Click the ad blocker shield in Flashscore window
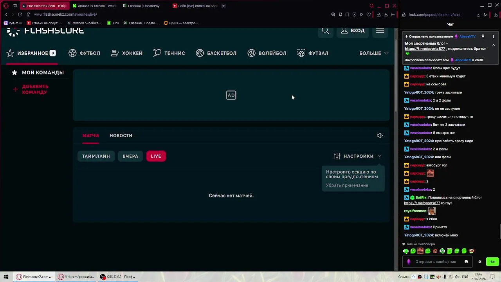Screen dimensions: 501x282 354,14
